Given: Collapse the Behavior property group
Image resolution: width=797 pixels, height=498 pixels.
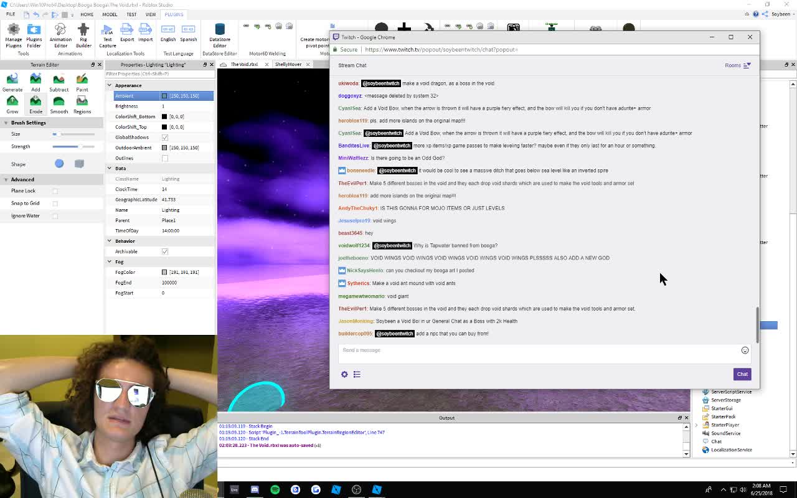Looking at the screenshot, I should tap(109, 241).
